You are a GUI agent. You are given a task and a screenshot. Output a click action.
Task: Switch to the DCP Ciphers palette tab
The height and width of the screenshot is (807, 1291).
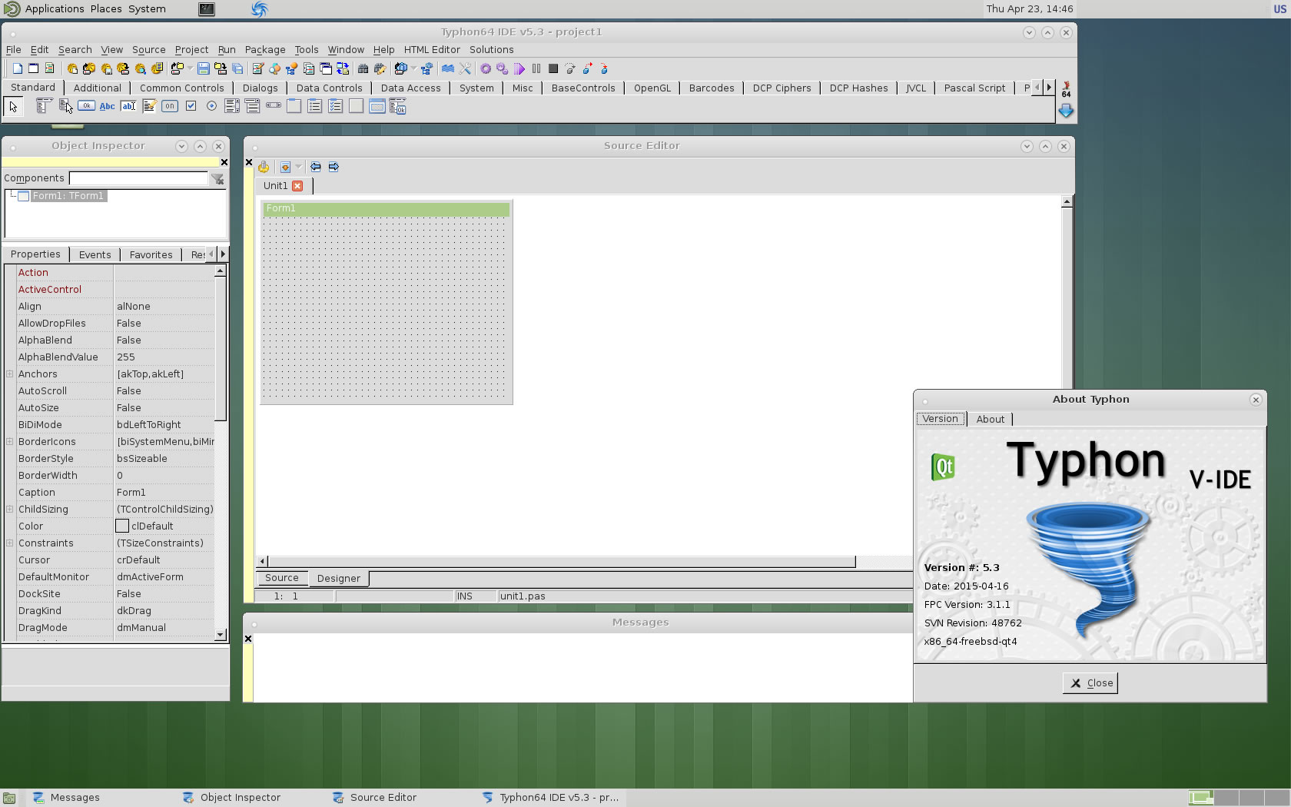[x=782, y=88]
